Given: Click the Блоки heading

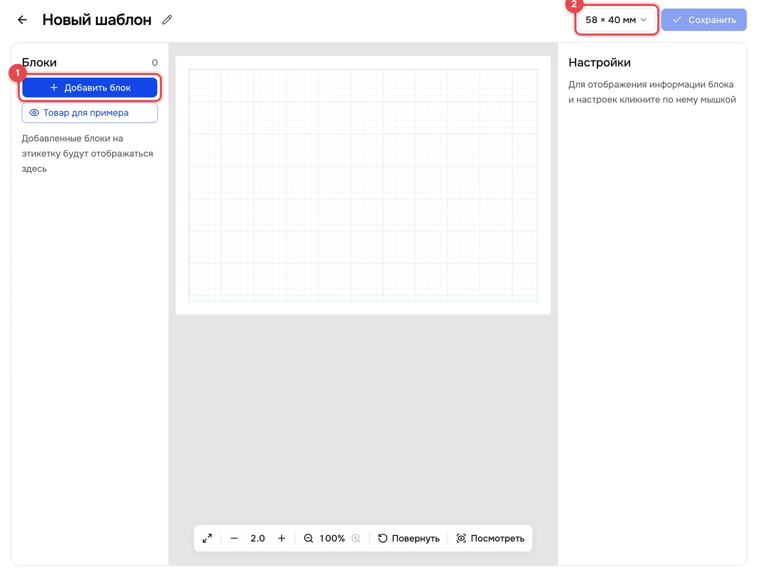Looking at the screenshot, I should pos(39,63).
